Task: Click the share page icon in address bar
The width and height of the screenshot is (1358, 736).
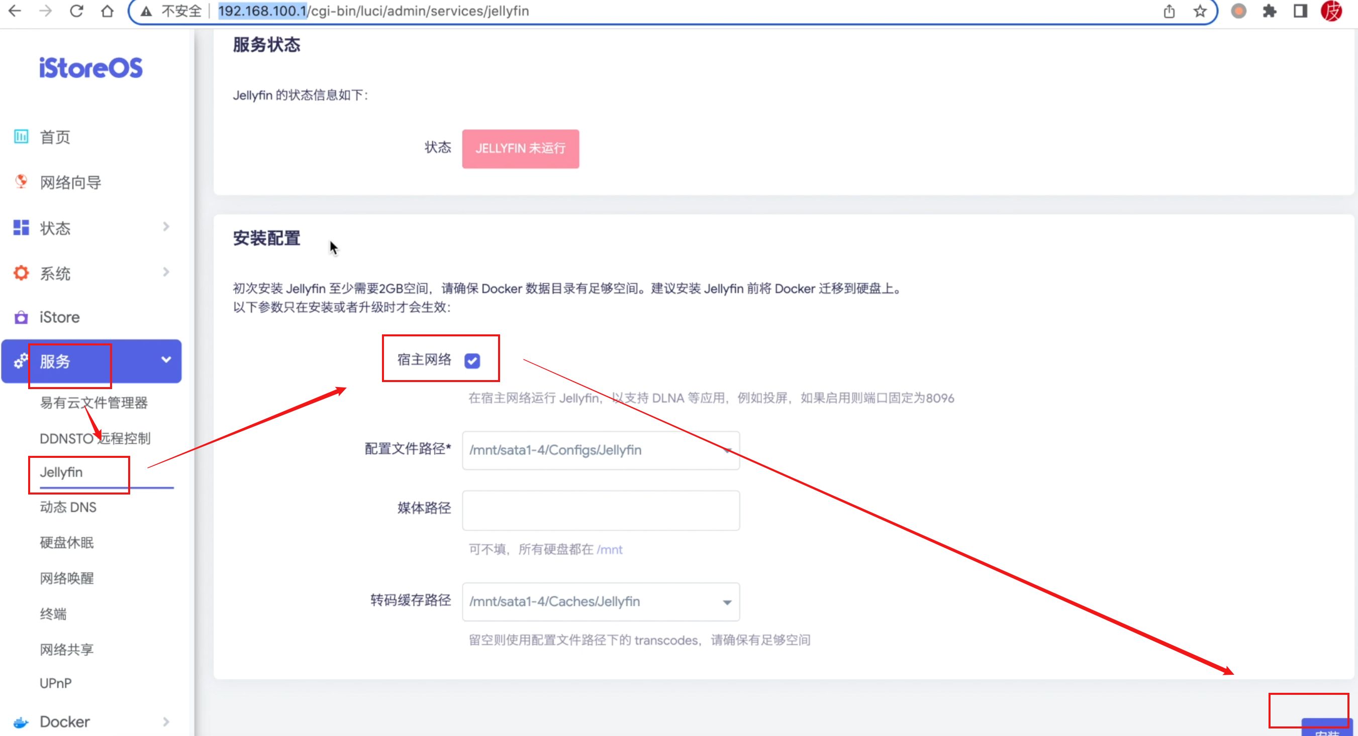Action: click(1169, 11)
